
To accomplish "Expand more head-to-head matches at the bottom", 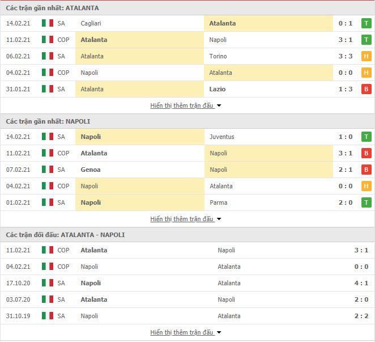I will click(186, 332).
